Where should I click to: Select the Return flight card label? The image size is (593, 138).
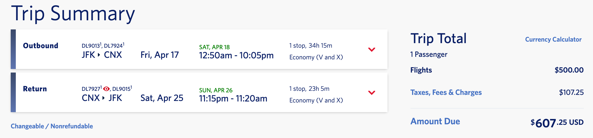coord(35,89)
